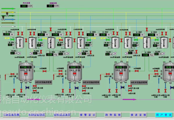The height and width of the screenshot is (120, 174).
Task: Toggle the 1#液碱阀 valve
Action: pyautogui.click(x=44, y=71)
